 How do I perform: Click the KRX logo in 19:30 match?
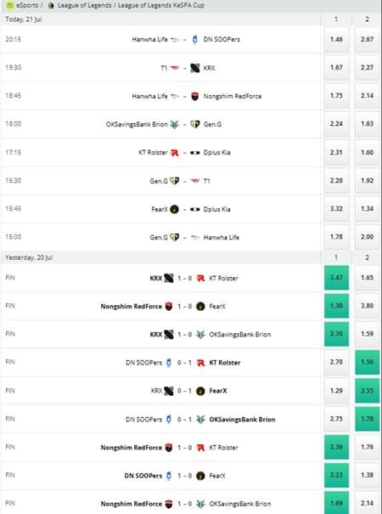195,68
